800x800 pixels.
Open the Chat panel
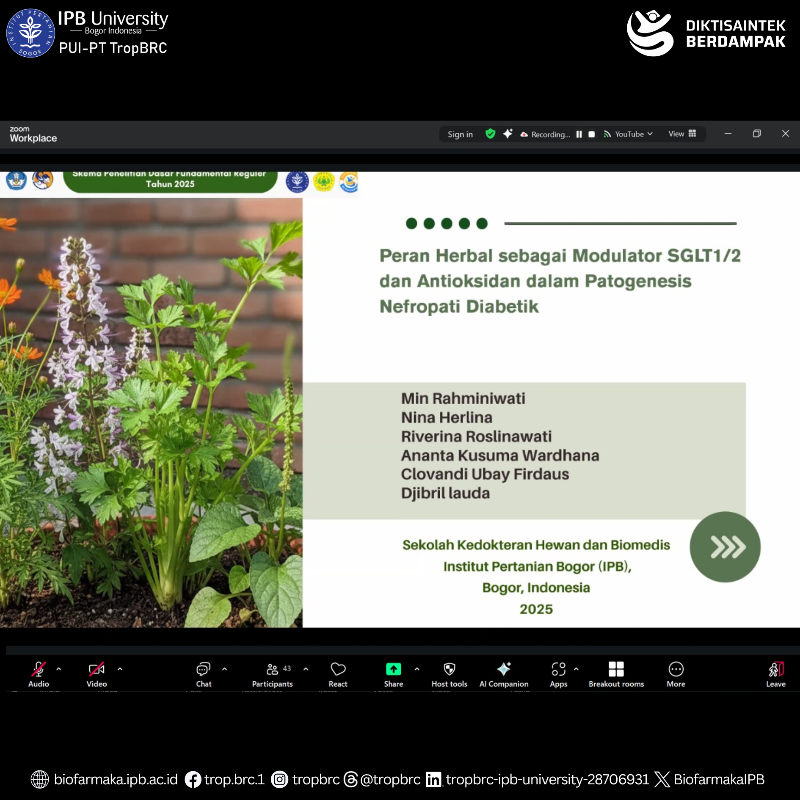click(203, 674)
